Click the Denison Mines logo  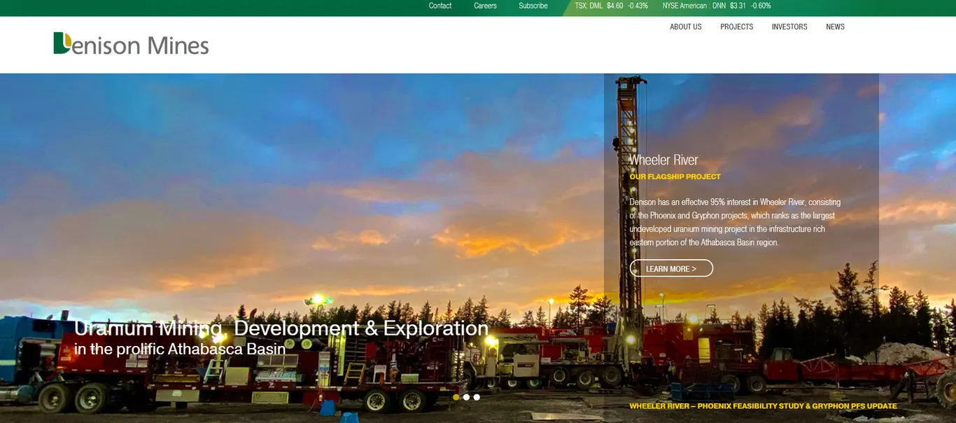click(x=131, y=43)
